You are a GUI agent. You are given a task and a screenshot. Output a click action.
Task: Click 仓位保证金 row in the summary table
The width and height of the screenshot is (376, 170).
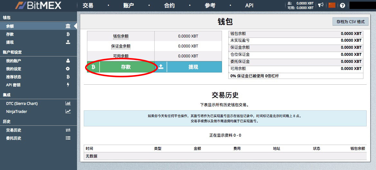(296, 55)
